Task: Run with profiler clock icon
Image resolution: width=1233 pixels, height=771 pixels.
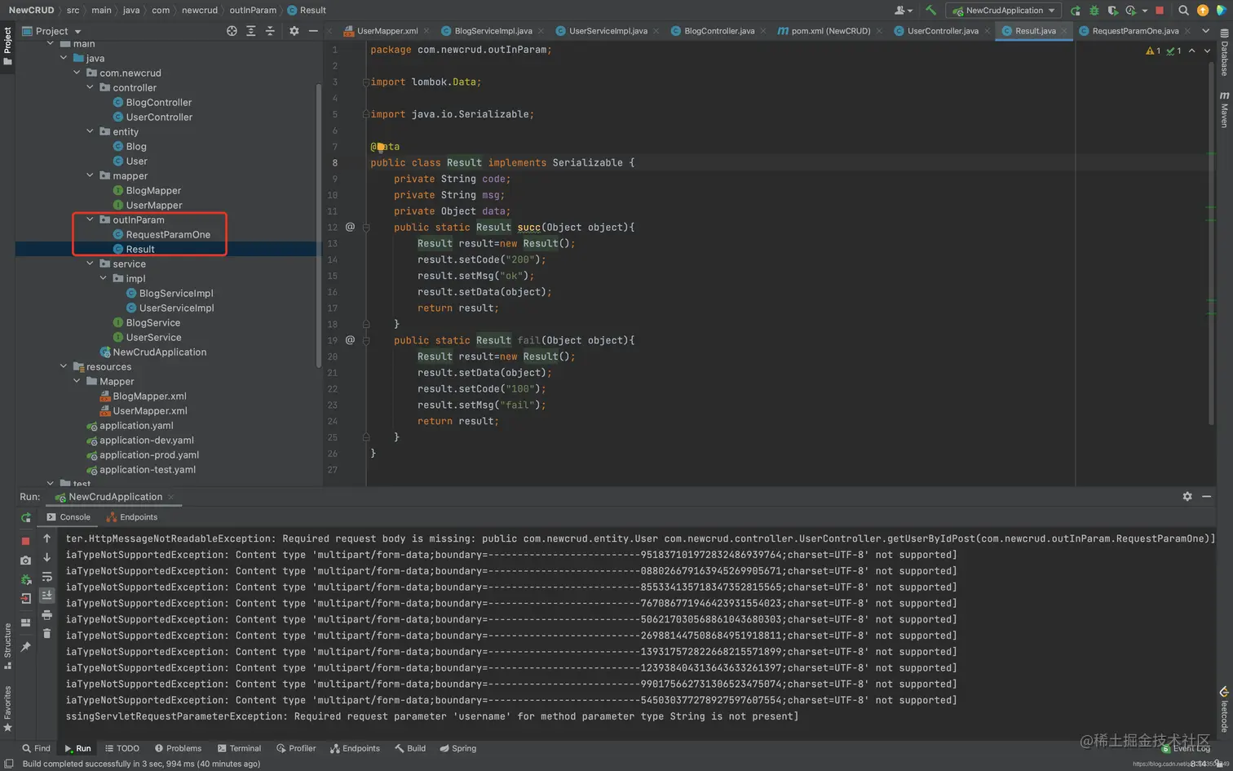Action: point(1131,11)
